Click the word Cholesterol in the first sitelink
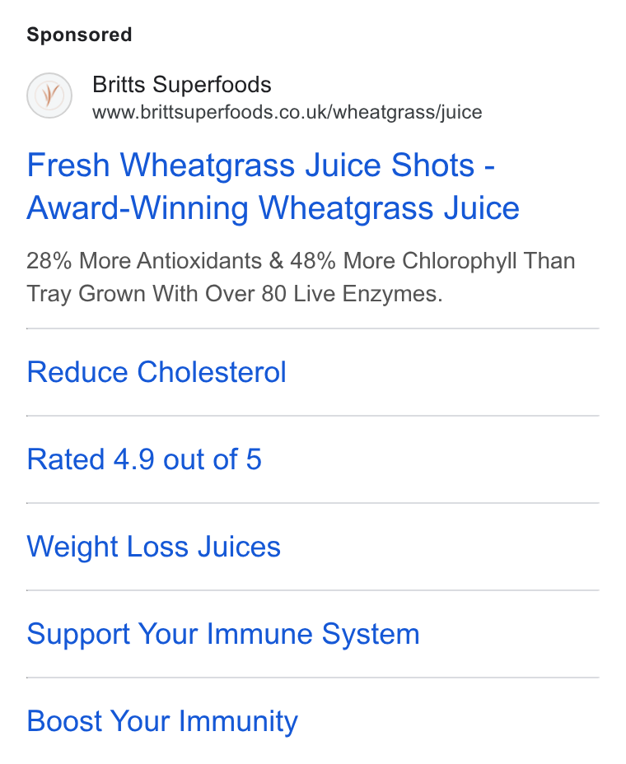 click(x=212, y=372)
